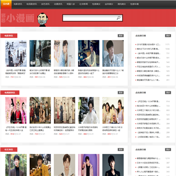Open the thumbnail of woman in white fur coat
The height and width of the screenshot is (176, 176).
[x=88, y=110]
